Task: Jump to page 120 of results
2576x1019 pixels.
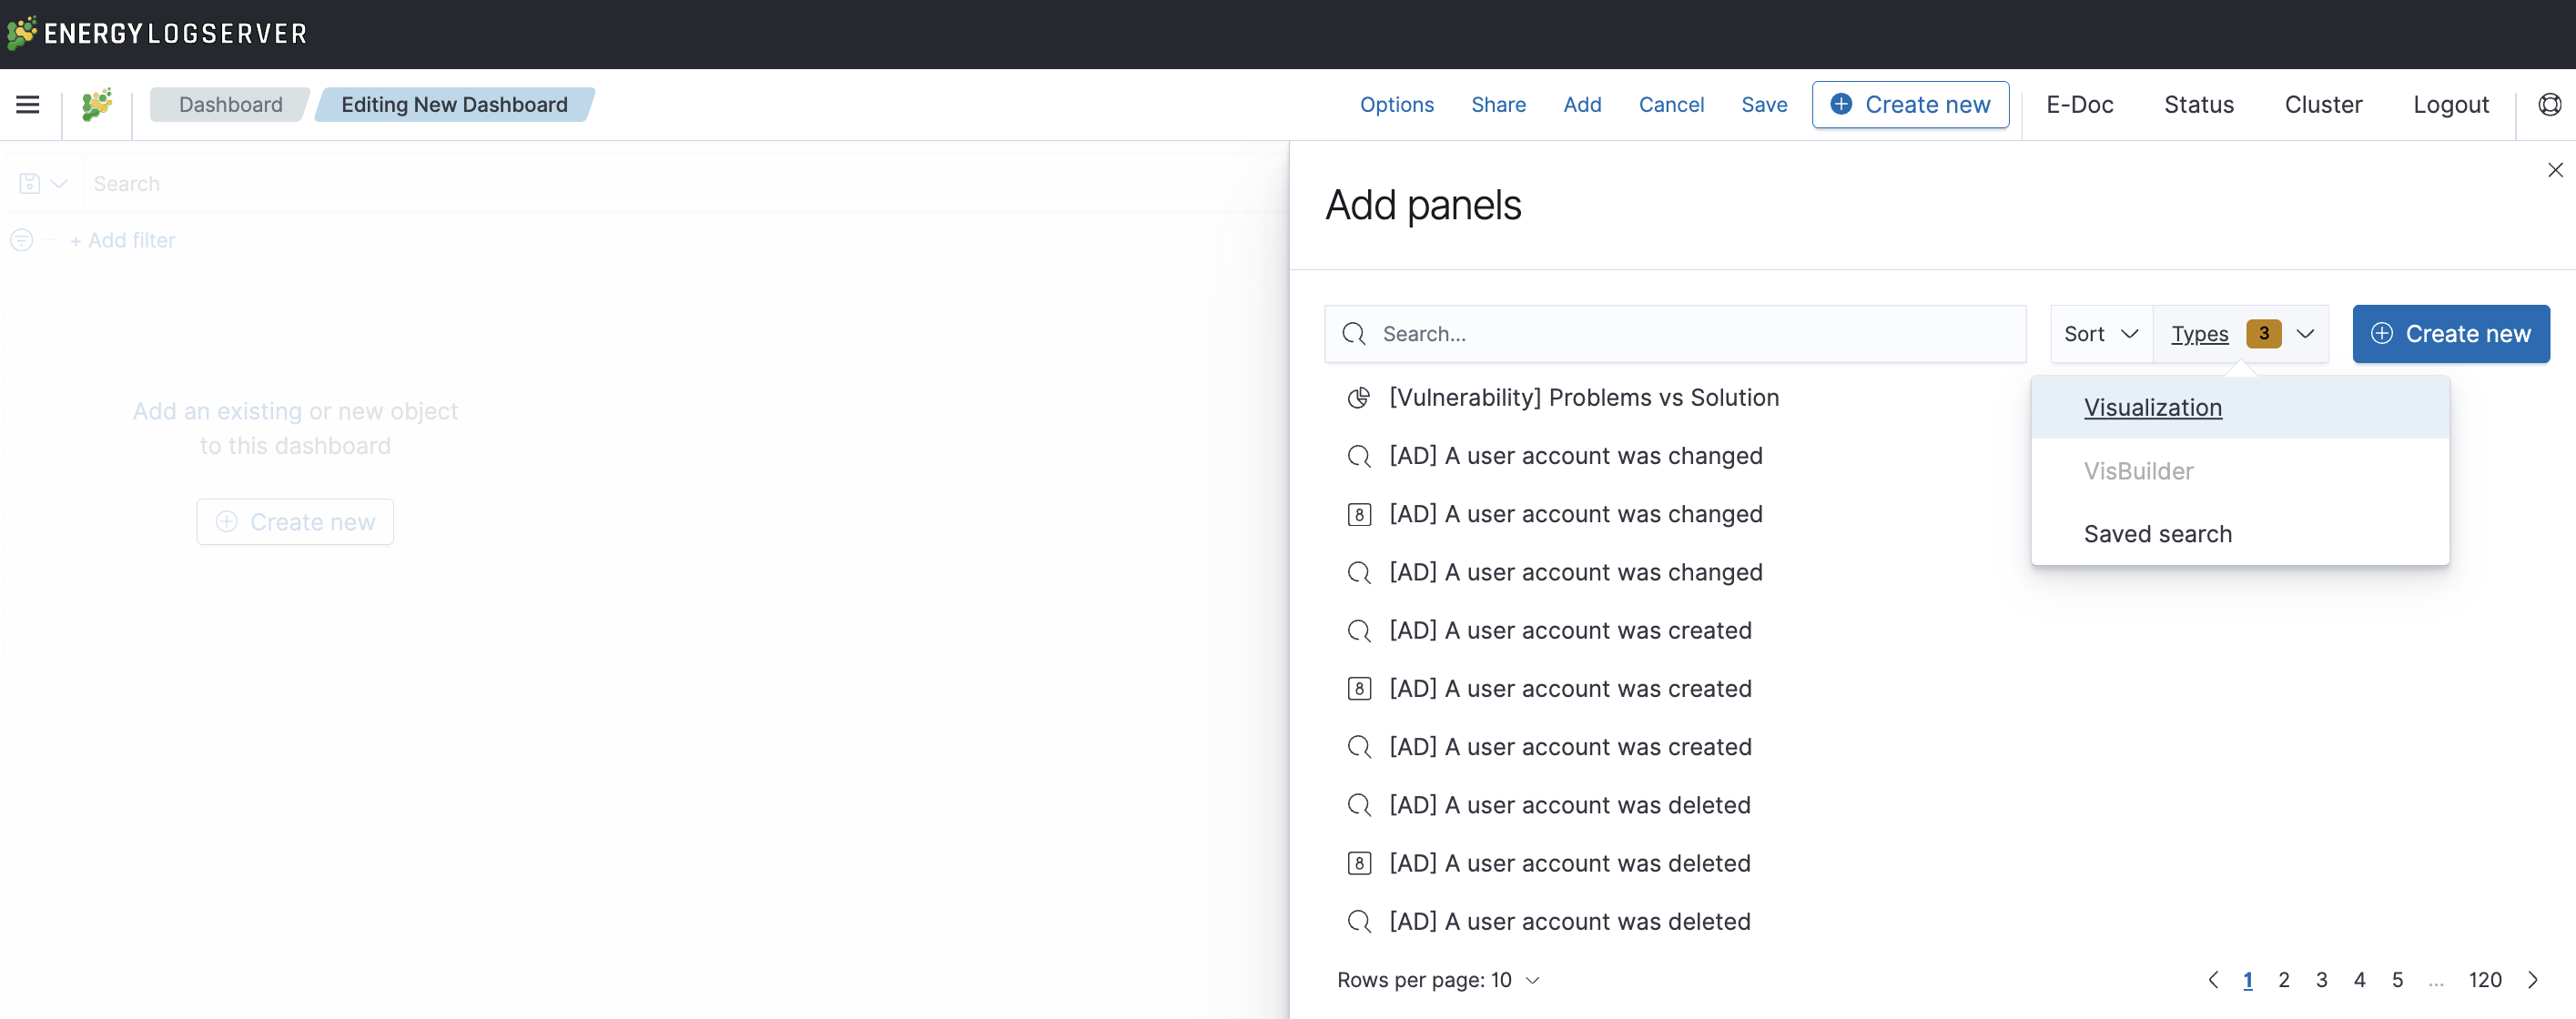Action: (x=2484, y=980)
